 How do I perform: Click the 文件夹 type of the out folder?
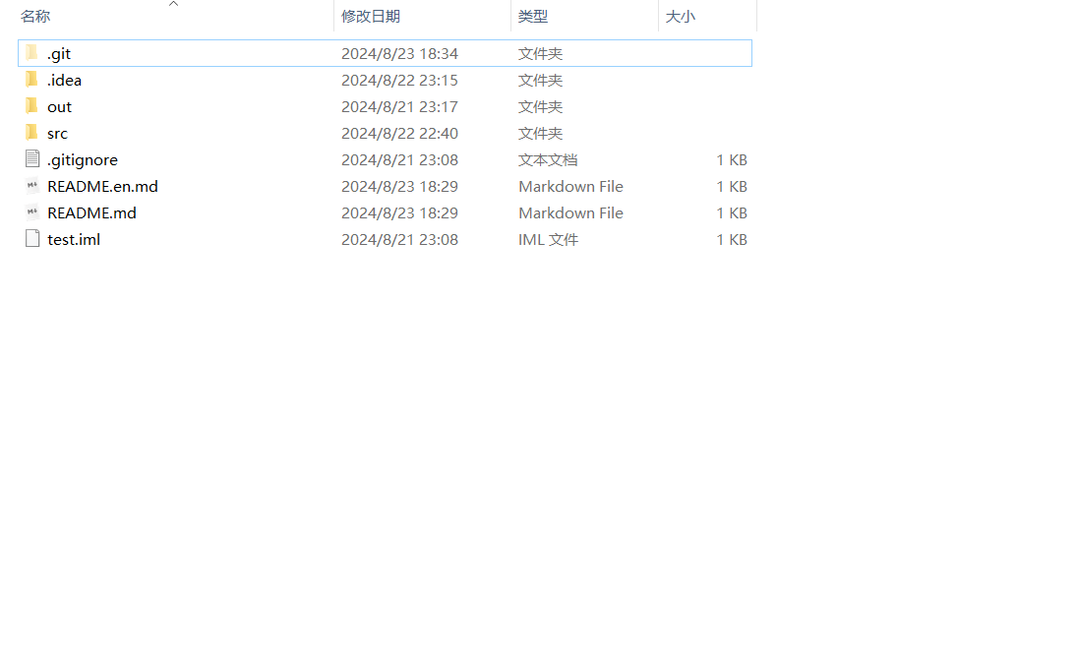coord(540,106)
